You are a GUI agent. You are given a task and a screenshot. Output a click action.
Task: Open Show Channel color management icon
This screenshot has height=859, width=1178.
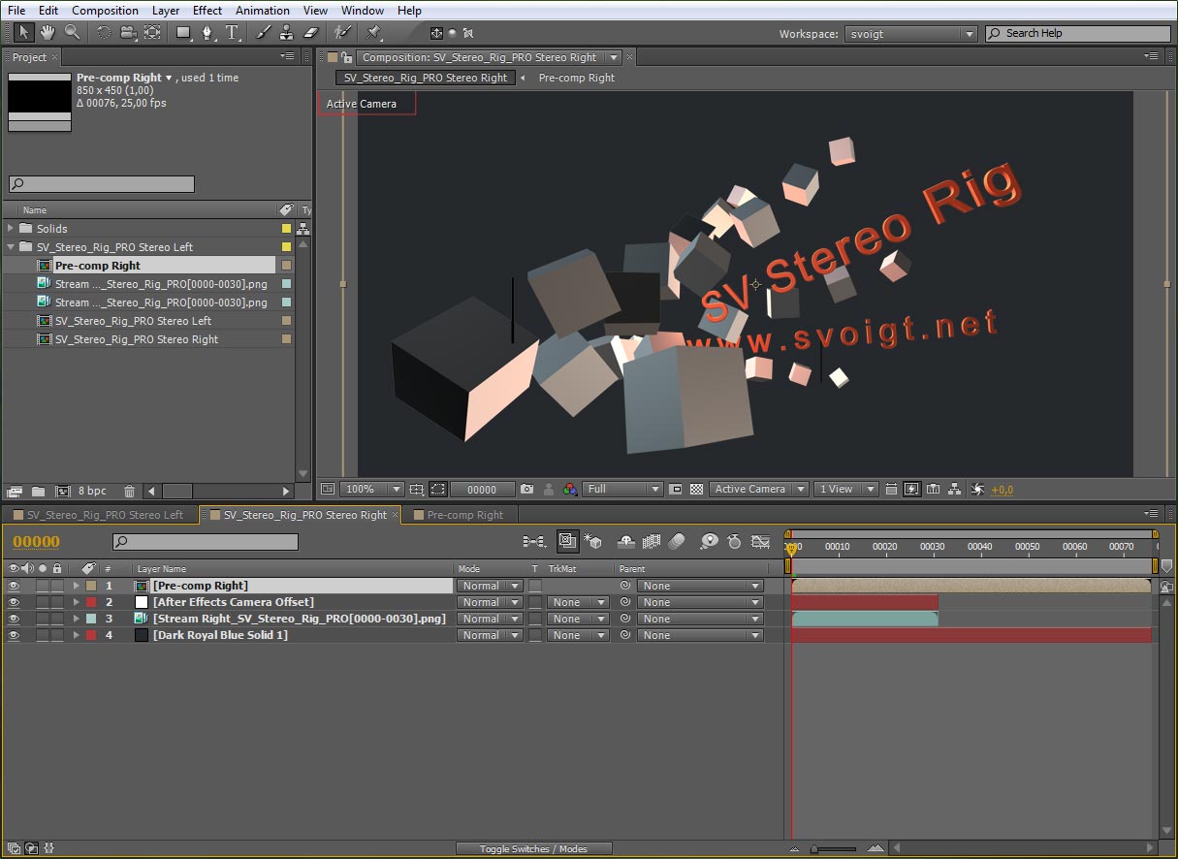click(570, 490)
